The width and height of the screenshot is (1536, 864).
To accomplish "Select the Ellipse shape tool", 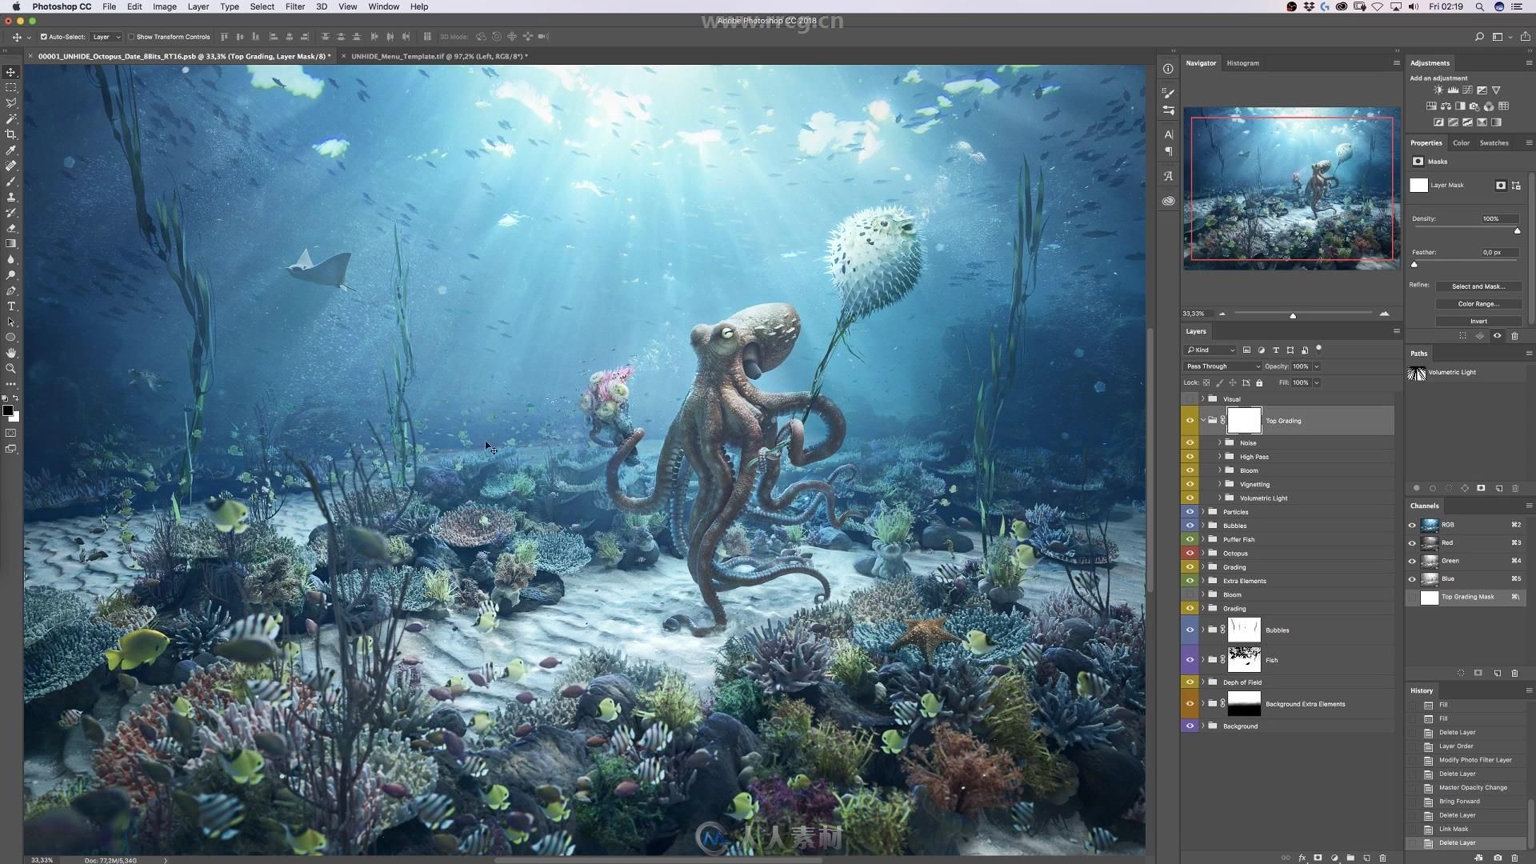I will tap(11, 338).
